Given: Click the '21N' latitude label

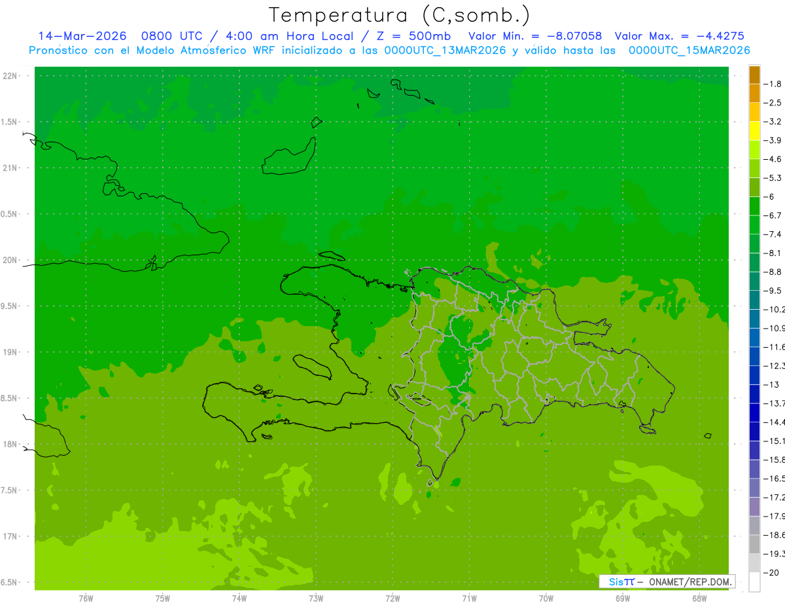Looking at the screenshot, I should tap(11, 168).
